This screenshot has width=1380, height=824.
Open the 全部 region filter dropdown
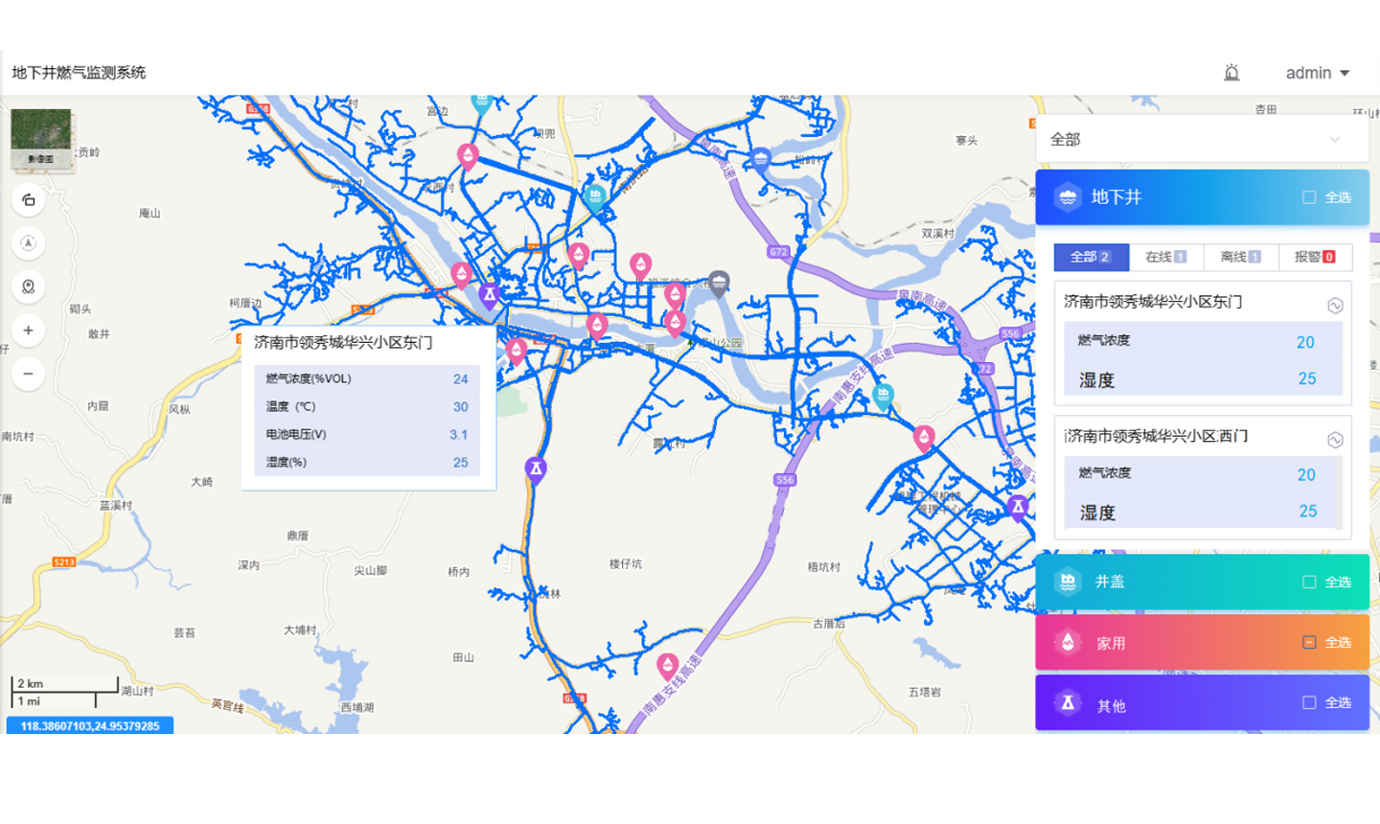coord(1202,140)
